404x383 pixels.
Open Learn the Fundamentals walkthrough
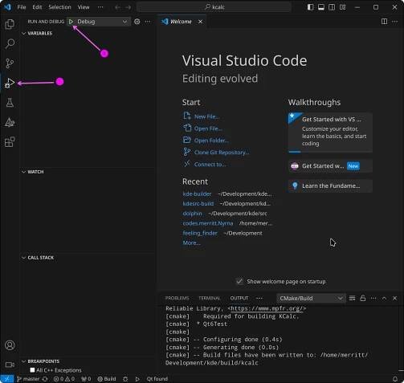pyautogui.click(x=330, y=185)
